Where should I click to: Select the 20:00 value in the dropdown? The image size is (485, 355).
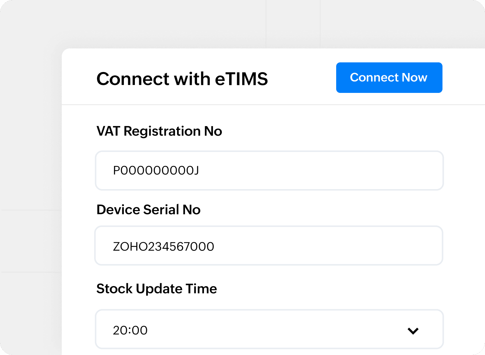pos(130,330)
